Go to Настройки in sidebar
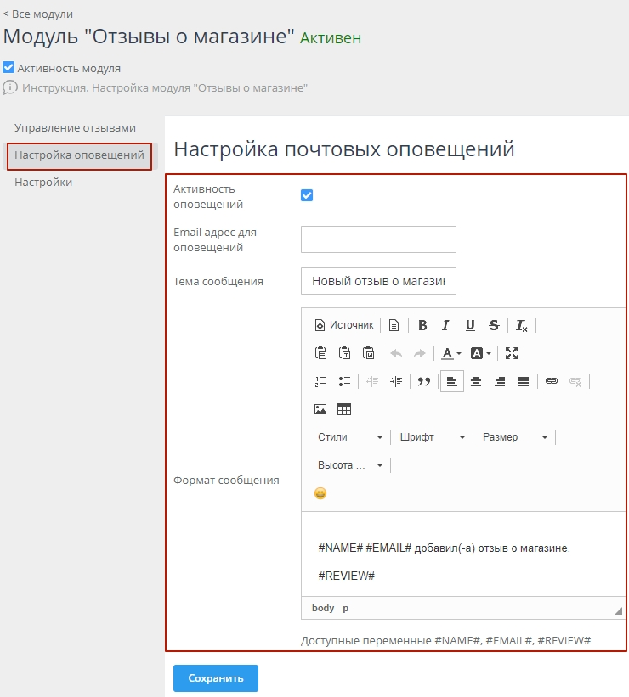 pos(43,182)
